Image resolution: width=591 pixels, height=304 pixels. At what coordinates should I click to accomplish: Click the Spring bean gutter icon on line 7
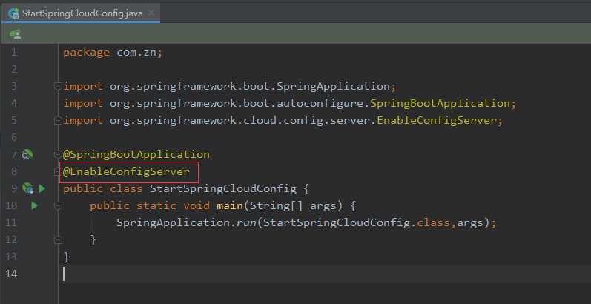click(27, 154)
